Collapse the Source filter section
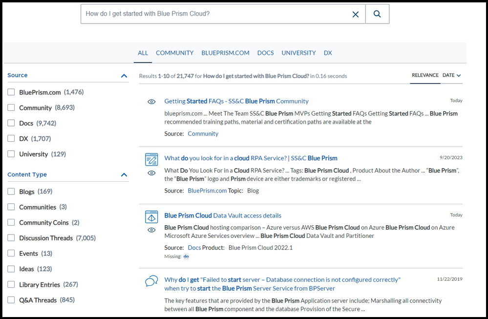488x319 pixels. [124, 76]
